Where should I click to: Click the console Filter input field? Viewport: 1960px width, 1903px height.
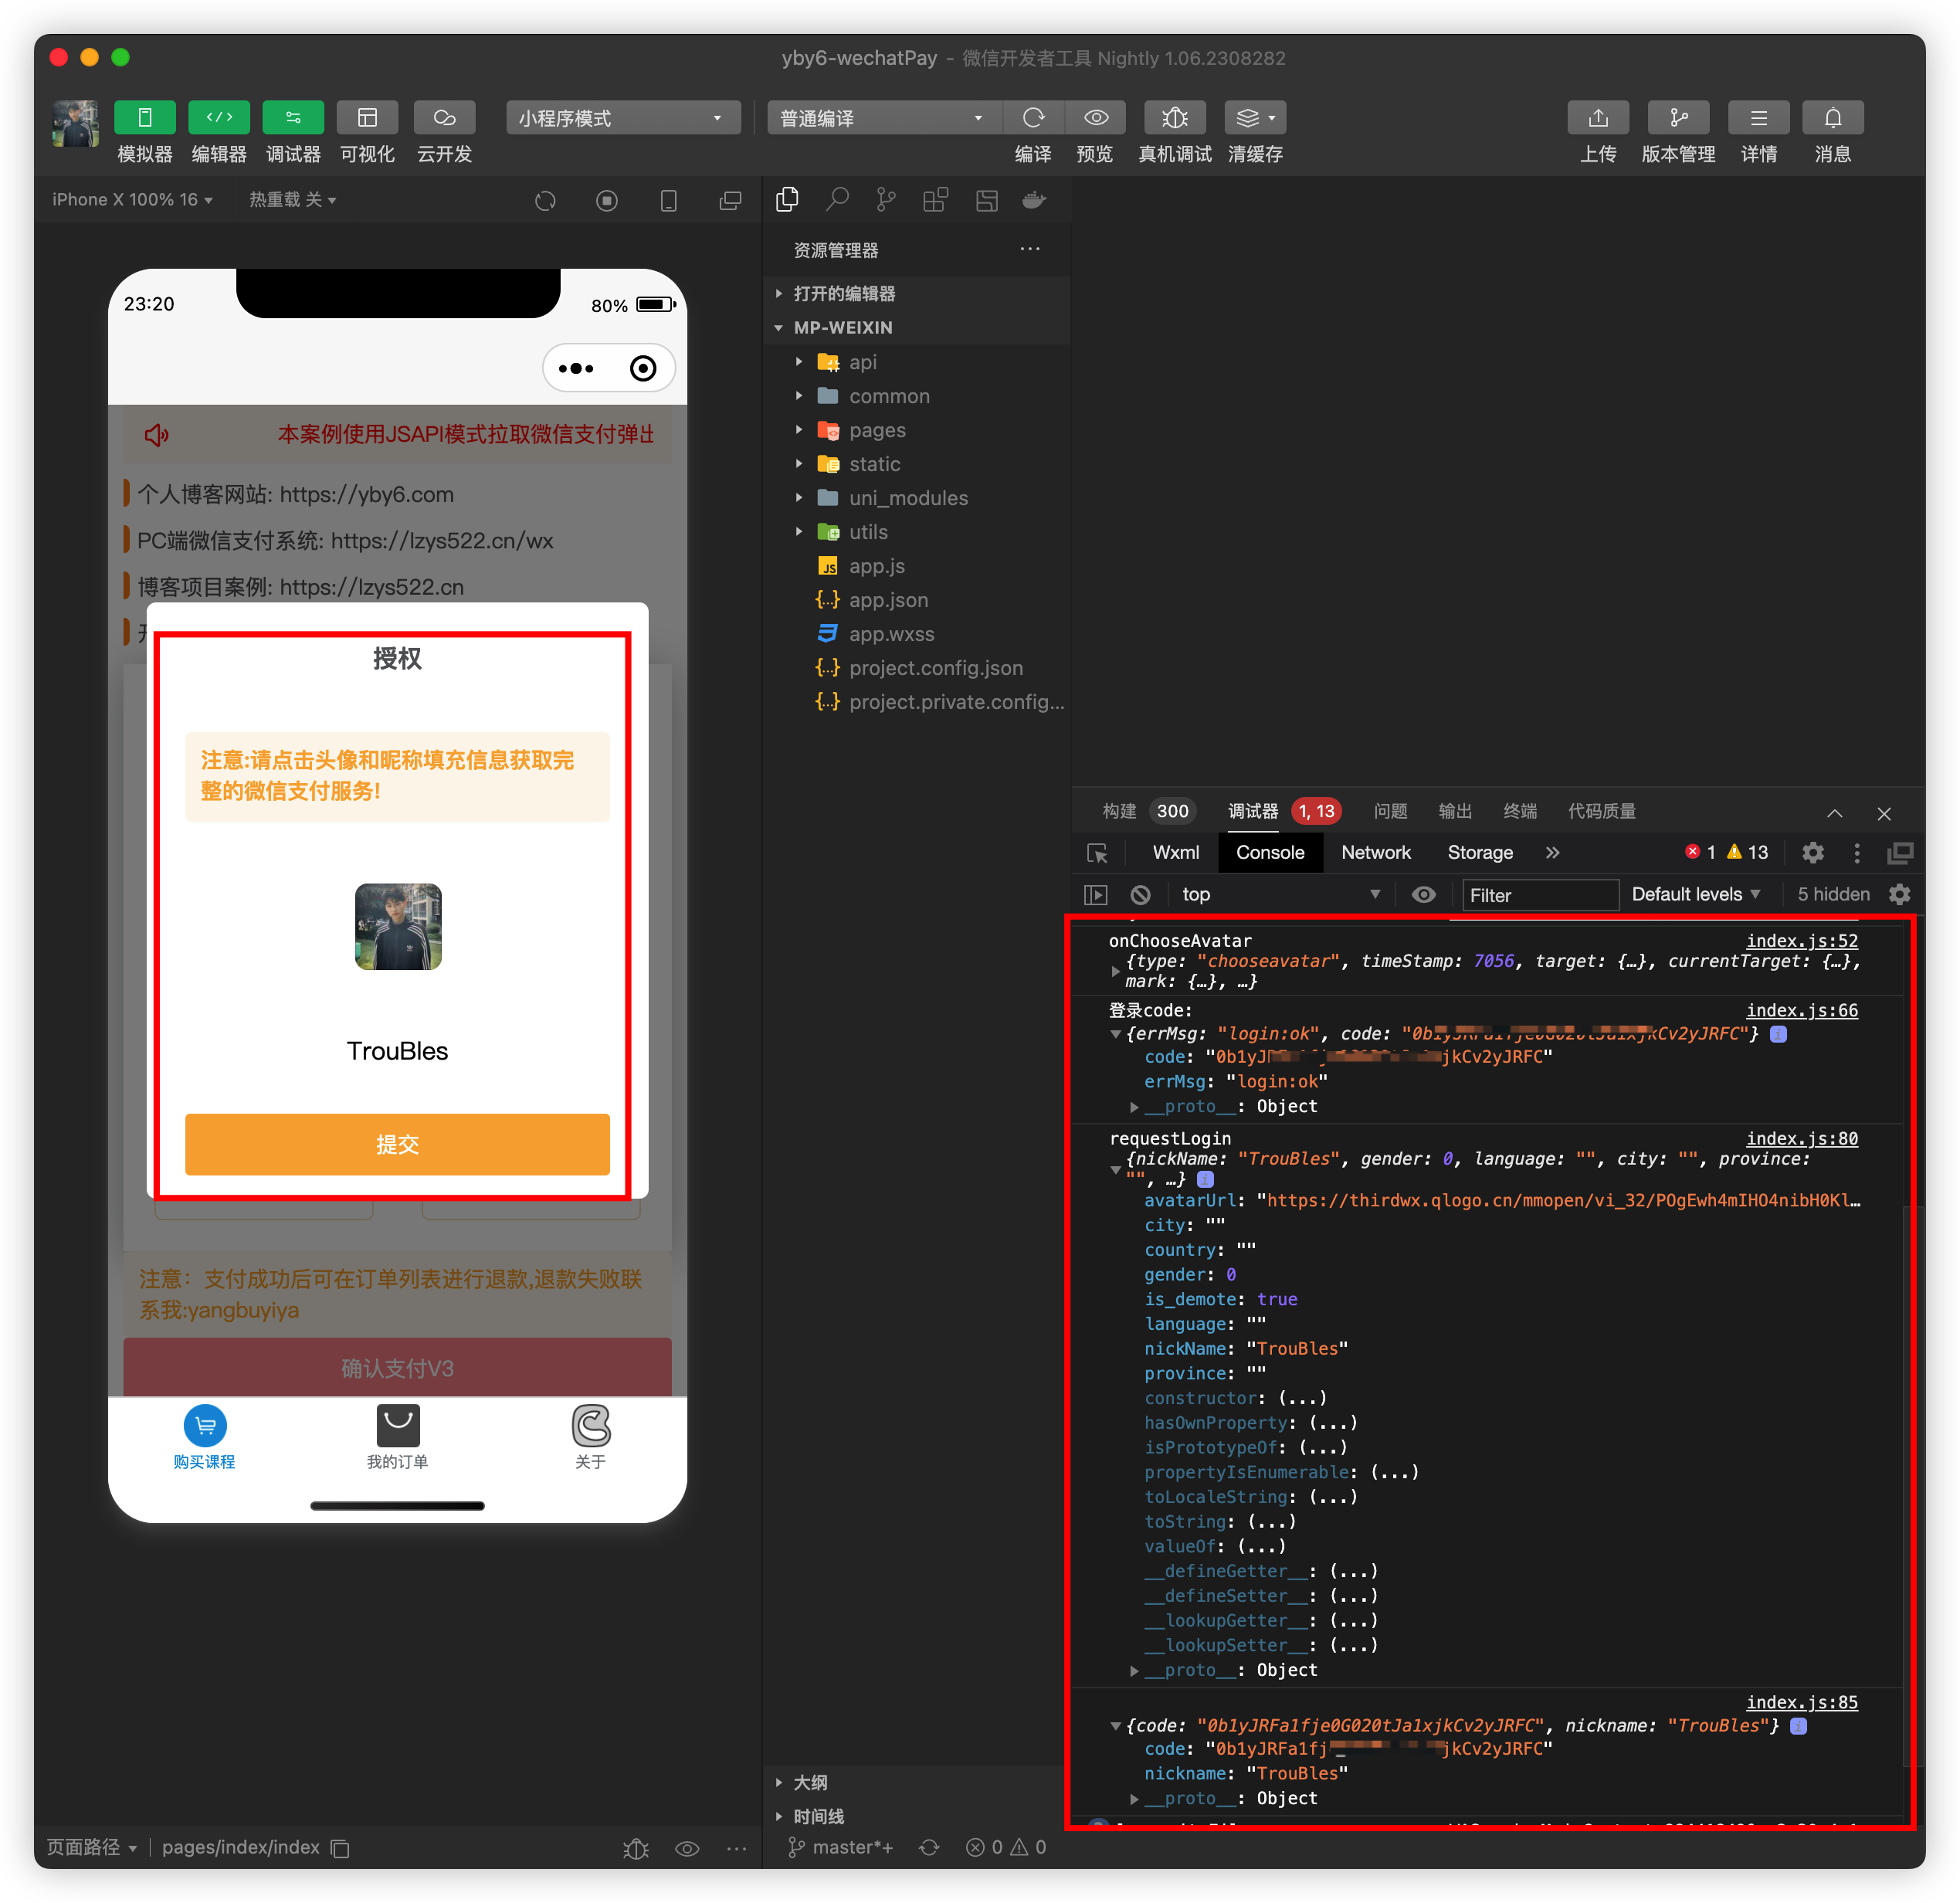(1539, 895)
